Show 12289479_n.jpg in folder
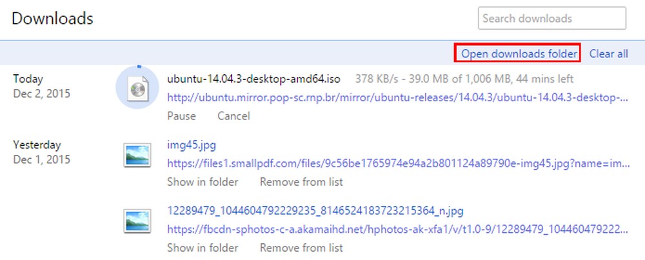 pyautogui.click(x=203, y=248)
